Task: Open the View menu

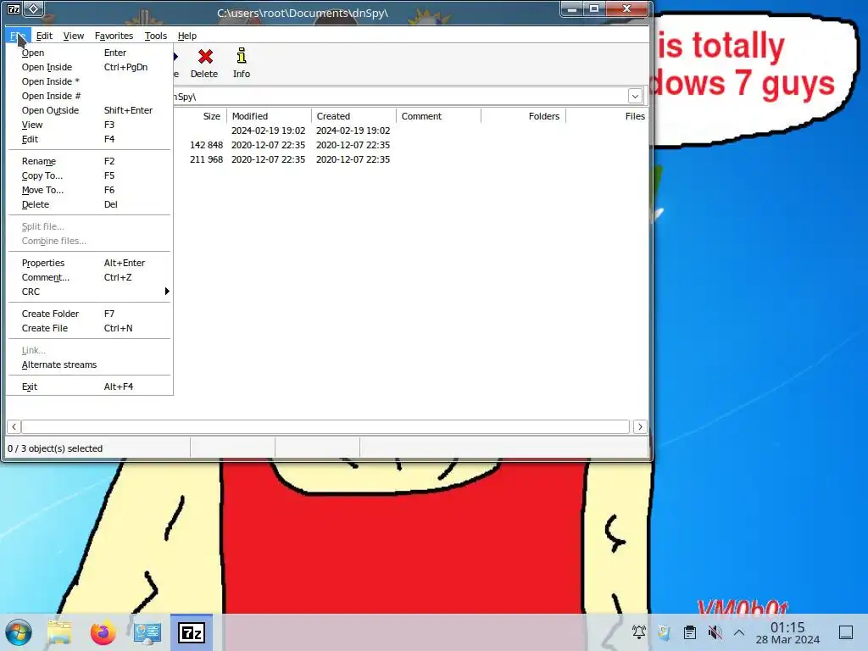Action: coord(74,36)
